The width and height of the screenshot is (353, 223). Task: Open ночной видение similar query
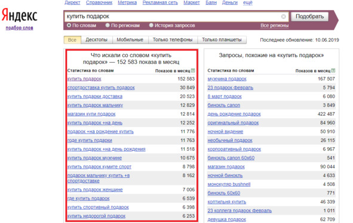point(225,132)
